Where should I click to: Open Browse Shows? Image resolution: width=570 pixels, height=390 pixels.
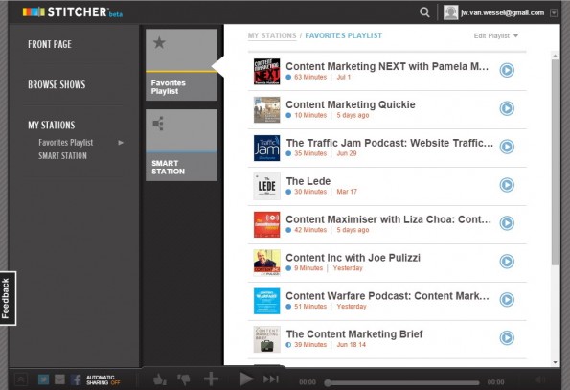[57, 84]
